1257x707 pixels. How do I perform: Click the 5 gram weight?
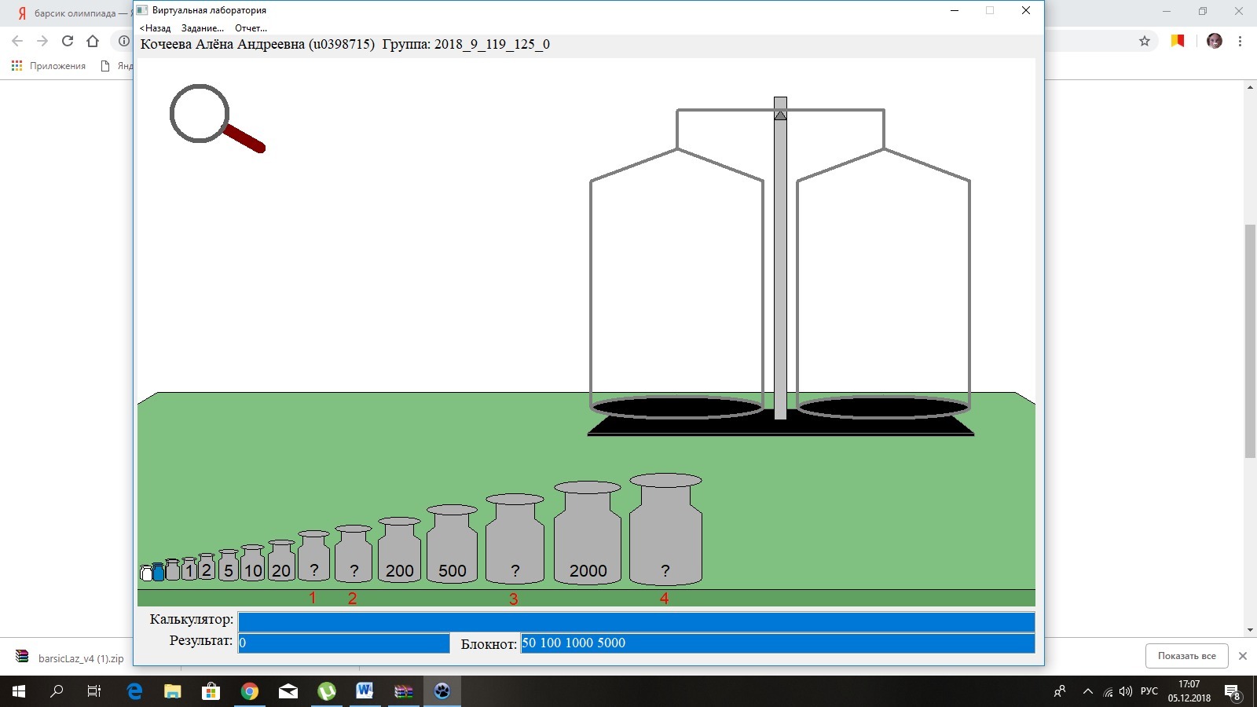click(x=228, y=569)
